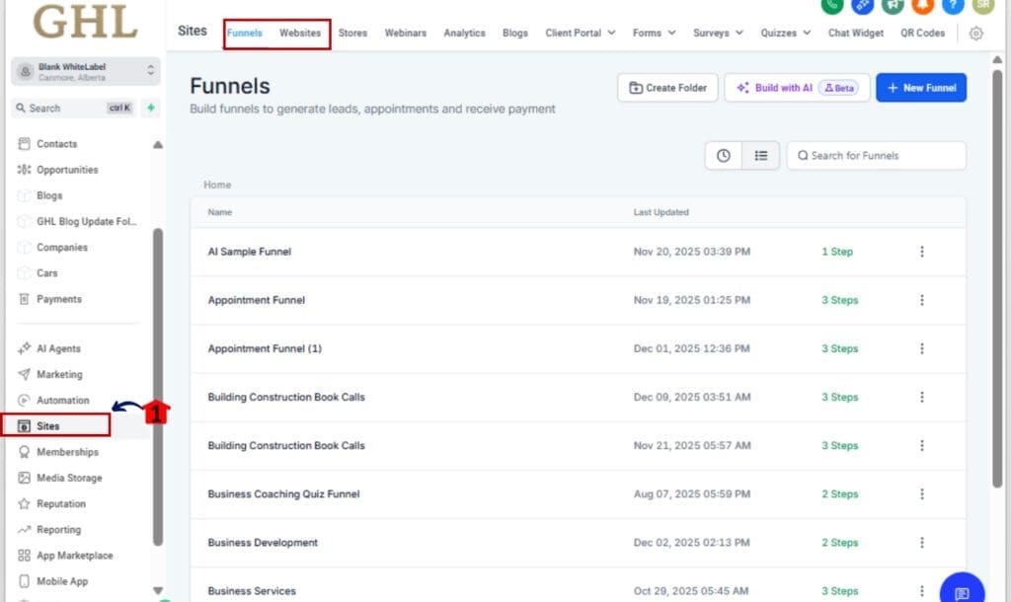Click the recent history clock icon

[724, 156]
